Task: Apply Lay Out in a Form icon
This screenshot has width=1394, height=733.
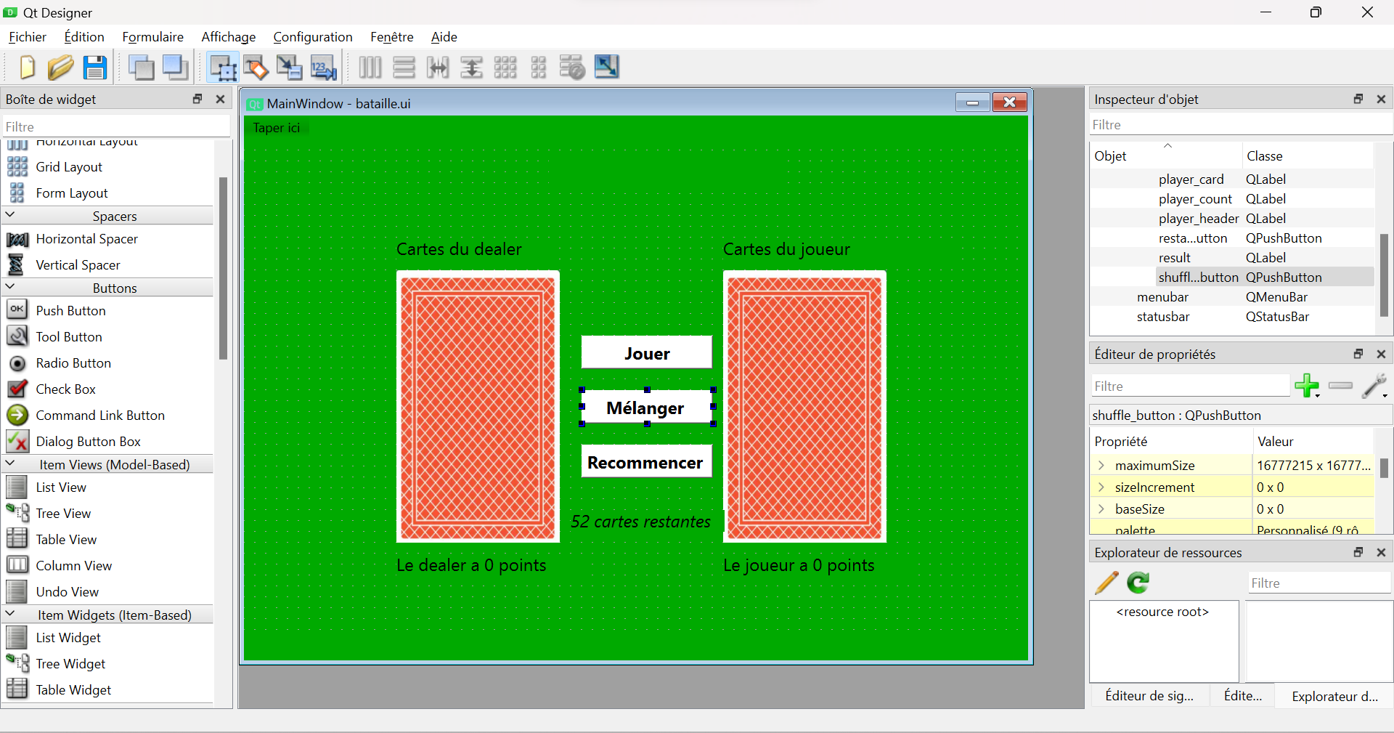Action: point(539,68)
